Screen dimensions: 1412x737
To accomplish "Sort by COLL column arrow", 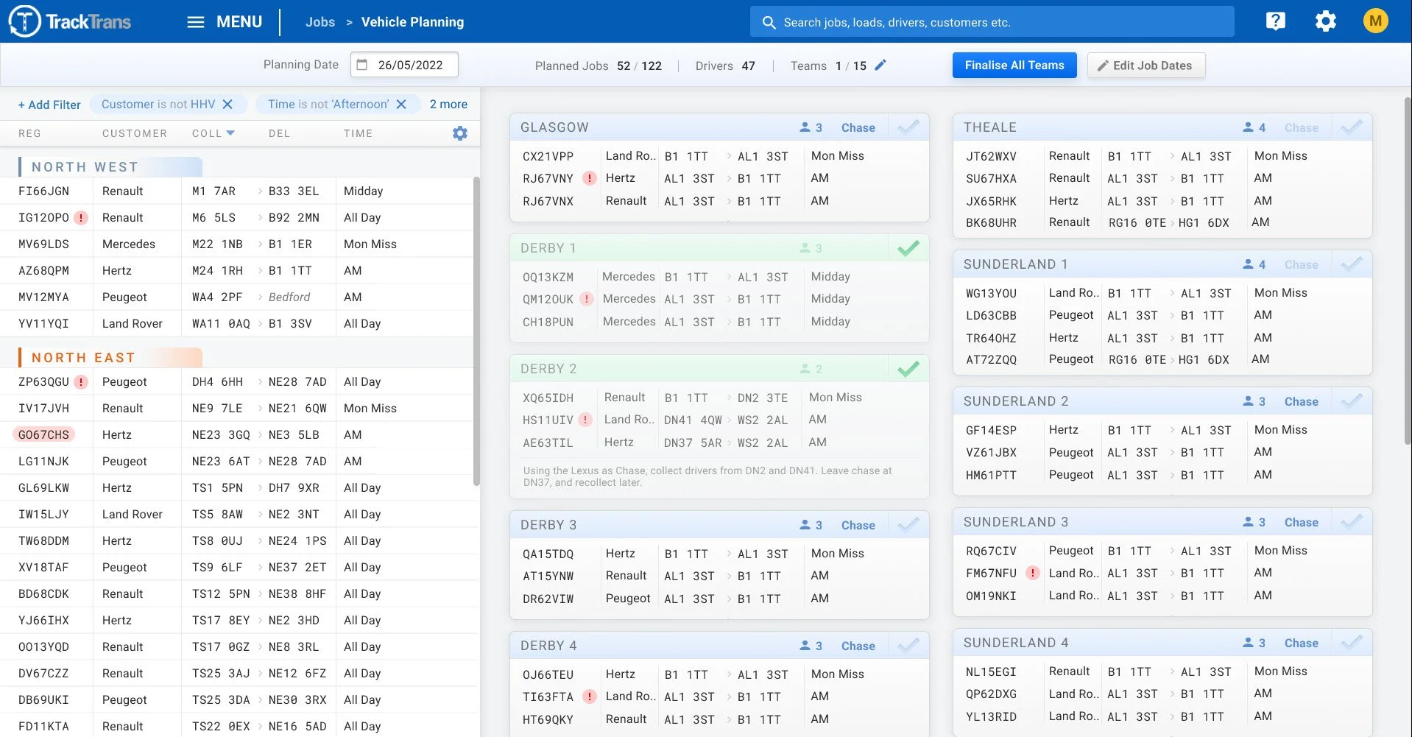I will click(230, 133).
